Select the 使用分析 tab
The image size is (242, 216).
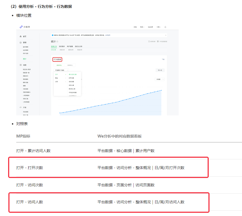[54, 46]
